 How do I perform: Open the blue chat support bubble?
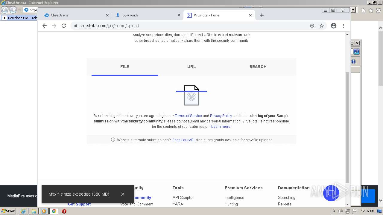pos(331,193)
